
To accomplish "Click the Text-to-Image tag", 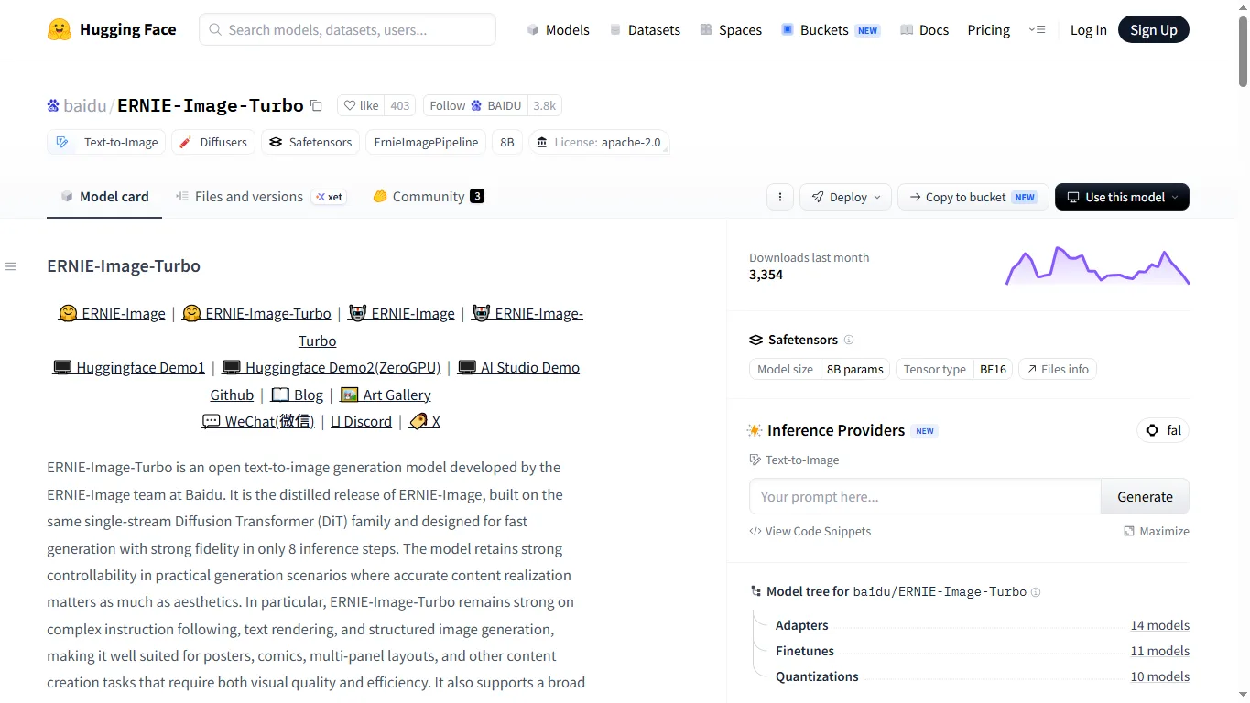I will 106,142.
